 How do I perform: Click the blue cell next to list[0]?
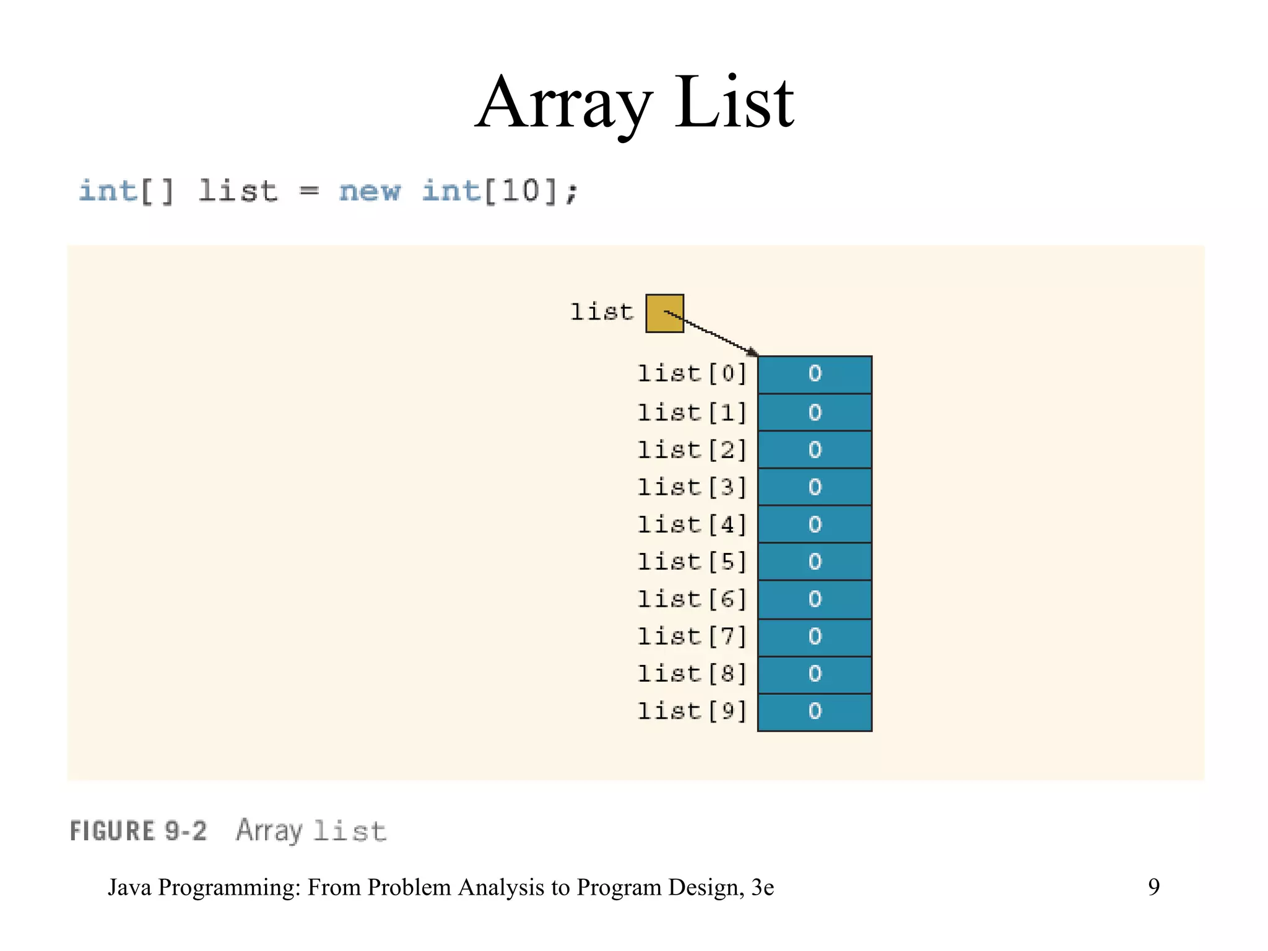pos(815,375)
